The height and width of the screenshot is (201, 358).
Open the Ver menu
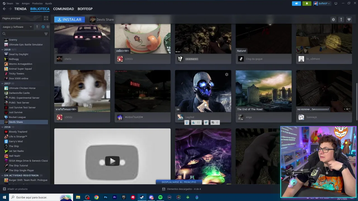pos(17,3)
